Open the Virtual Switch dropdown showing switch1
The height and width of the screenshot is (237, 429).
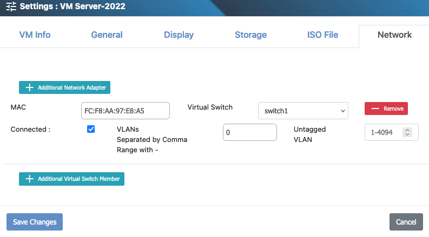(x=302, y=111)
